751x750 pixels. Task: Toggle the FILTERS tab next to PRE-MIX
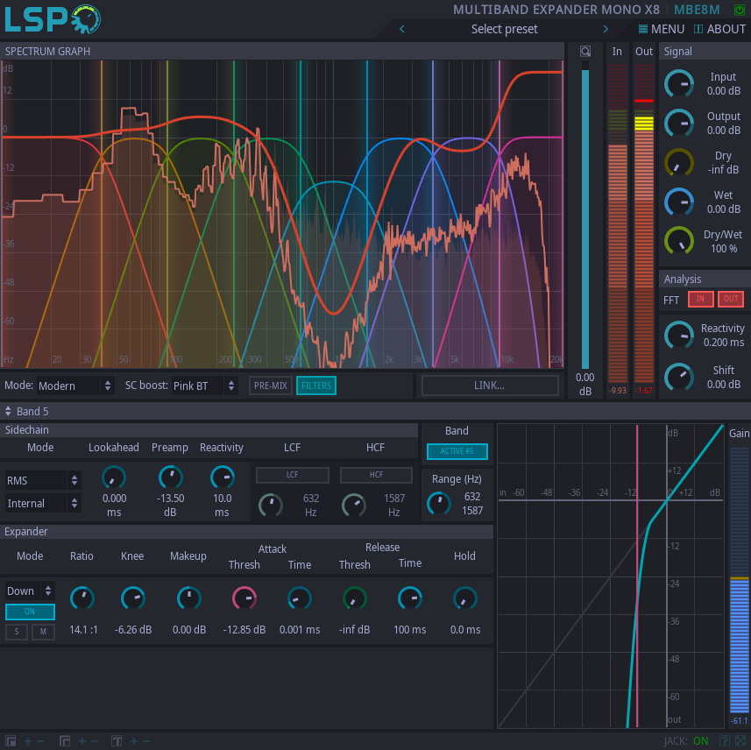(315, 386)
